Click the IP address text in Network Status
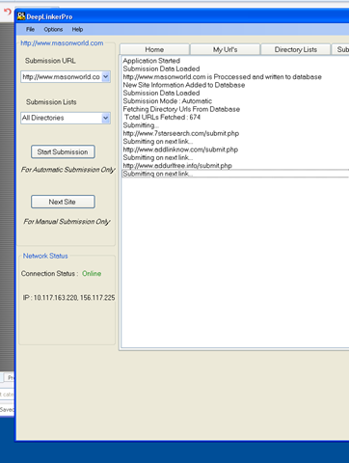This screenshot has height=463, width=349. click(68, 298)
